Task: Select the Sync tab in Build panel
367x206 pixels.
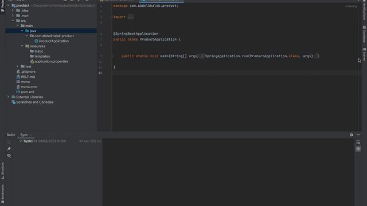Action: (24, 135)
